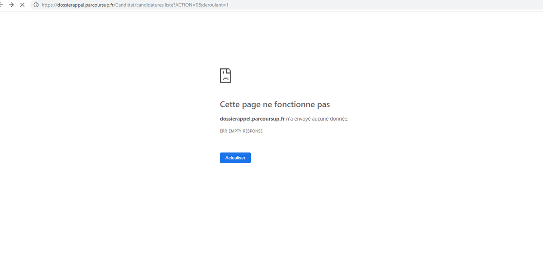Click the heading "Cette page ne fonctionne pas"
The height and width of the screenshot is (262, 543).
pyautogui.click(x=275, y=104)
